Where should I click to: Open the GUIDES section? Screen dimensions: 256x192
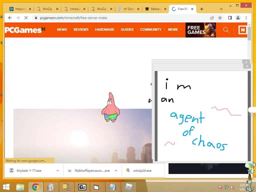coord(127,29)
